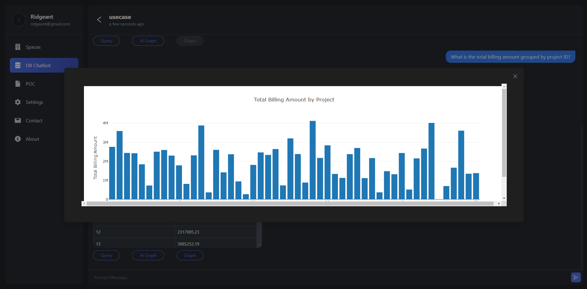The width and height of the screenshot is (587, 289).
Task: Click the Settings gear icon
Action: (18, 102)
